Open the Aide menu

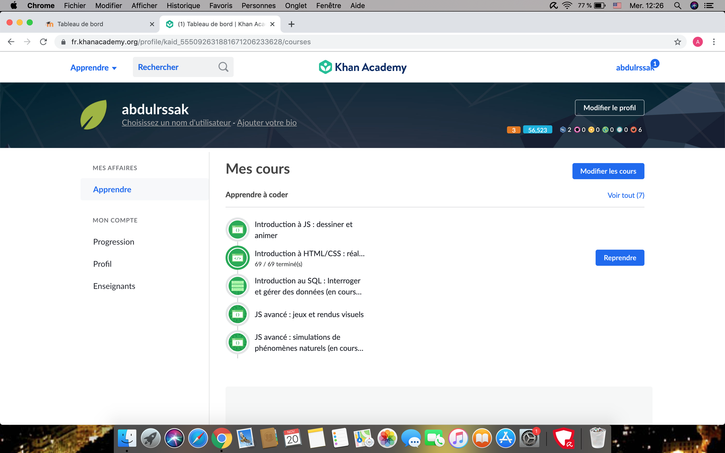[357, 6]
